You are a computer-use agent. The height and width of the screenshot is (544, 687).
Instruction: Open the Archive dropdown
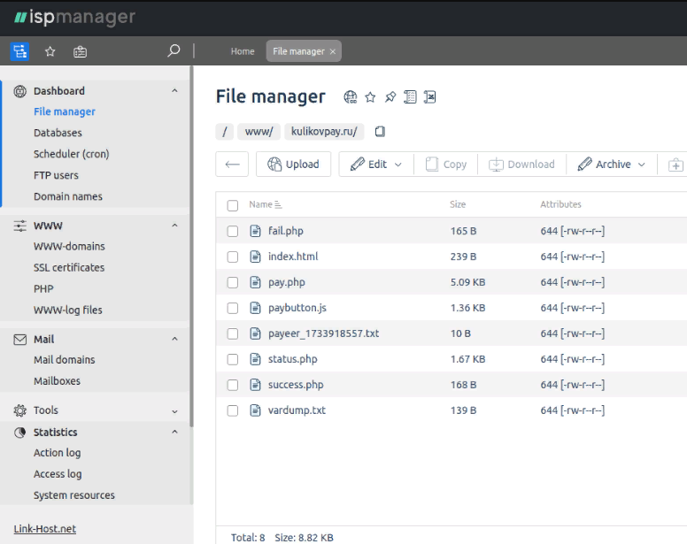(x=612, y=165)
